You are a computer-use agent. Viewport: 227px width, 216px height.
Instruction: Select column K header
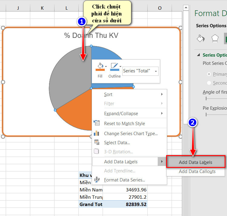(42, 8)
